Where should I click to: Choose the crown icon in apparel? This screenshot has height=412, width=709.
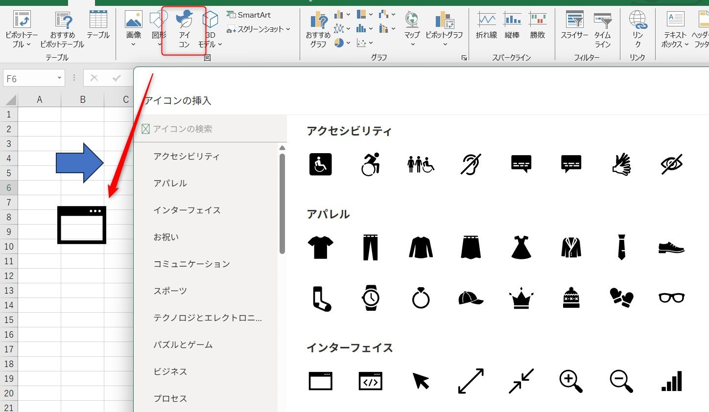point(521,298)
